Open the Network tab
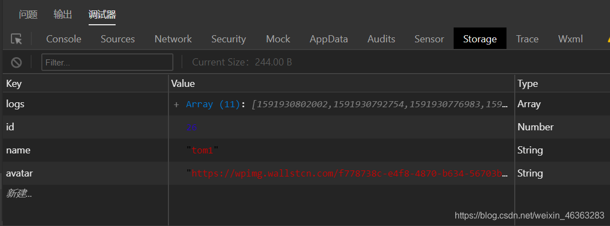Viewport: 610px width, 226px height. (173, 39)
